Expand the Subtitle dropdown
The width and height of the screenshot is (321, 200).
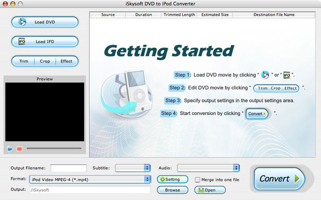133,168
